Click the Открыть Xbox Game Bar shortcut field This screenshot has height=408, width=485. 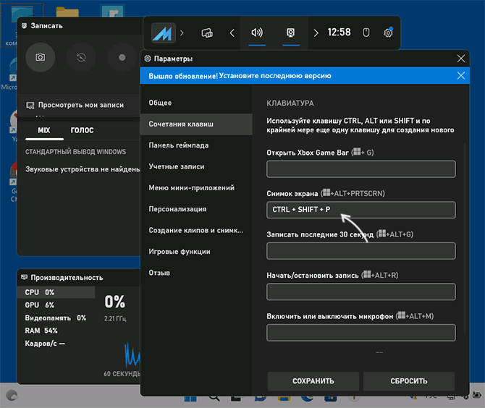click(x=361, y=169)
